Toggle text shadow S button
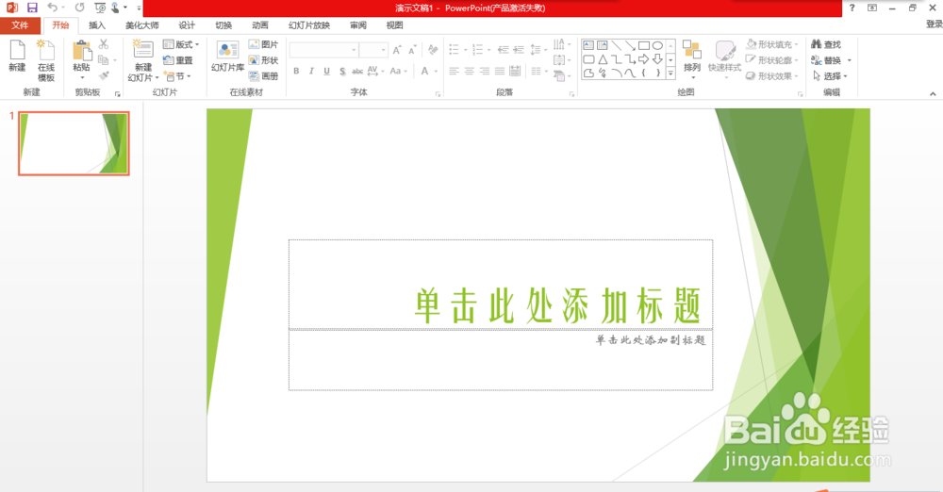 click(342, 71)
